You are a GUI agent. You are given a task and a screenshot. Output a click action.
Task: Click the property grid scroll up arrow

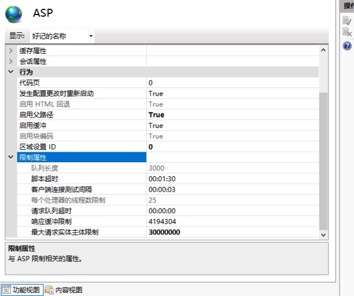[x=323, y=50]
